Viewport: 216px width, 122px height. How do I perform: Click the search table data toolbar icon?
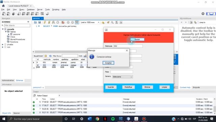pos(42,14)
